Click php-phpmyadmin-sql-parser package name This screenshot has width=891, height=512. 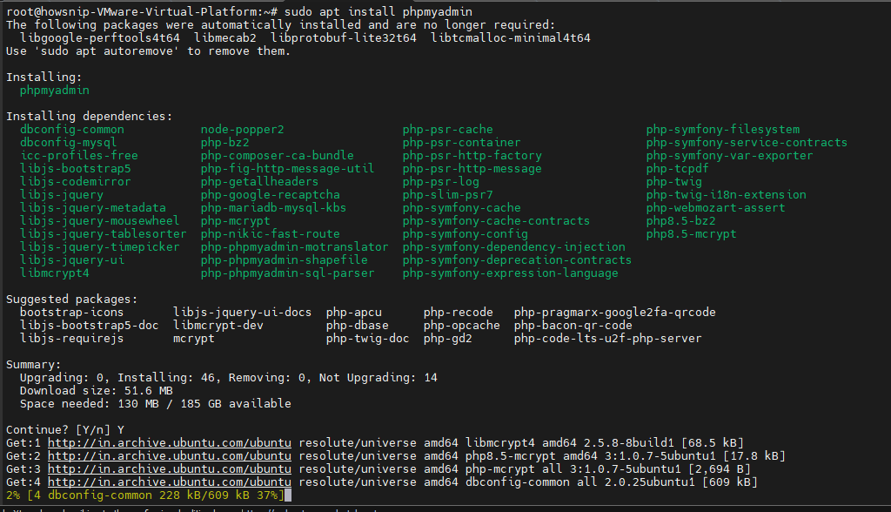click(287, 273)
